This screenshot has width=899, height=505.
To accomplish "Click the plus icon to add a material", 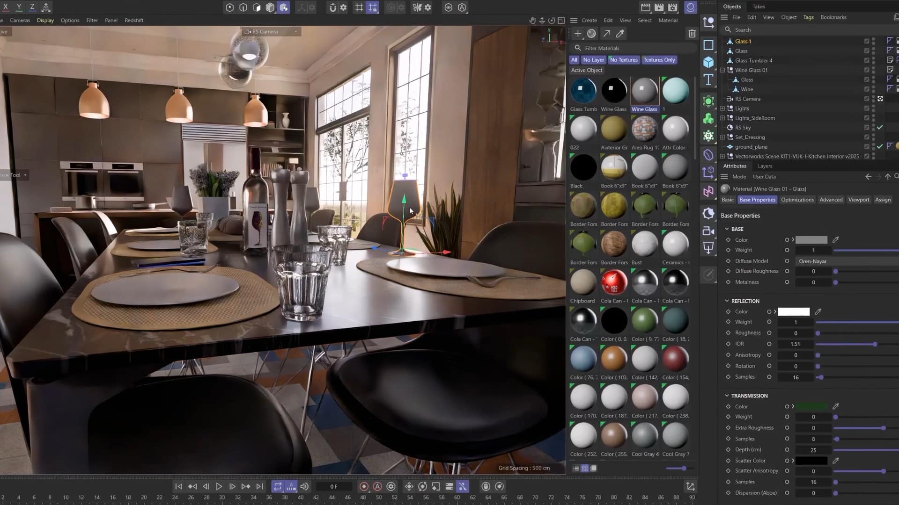I will tap(578, 33).
